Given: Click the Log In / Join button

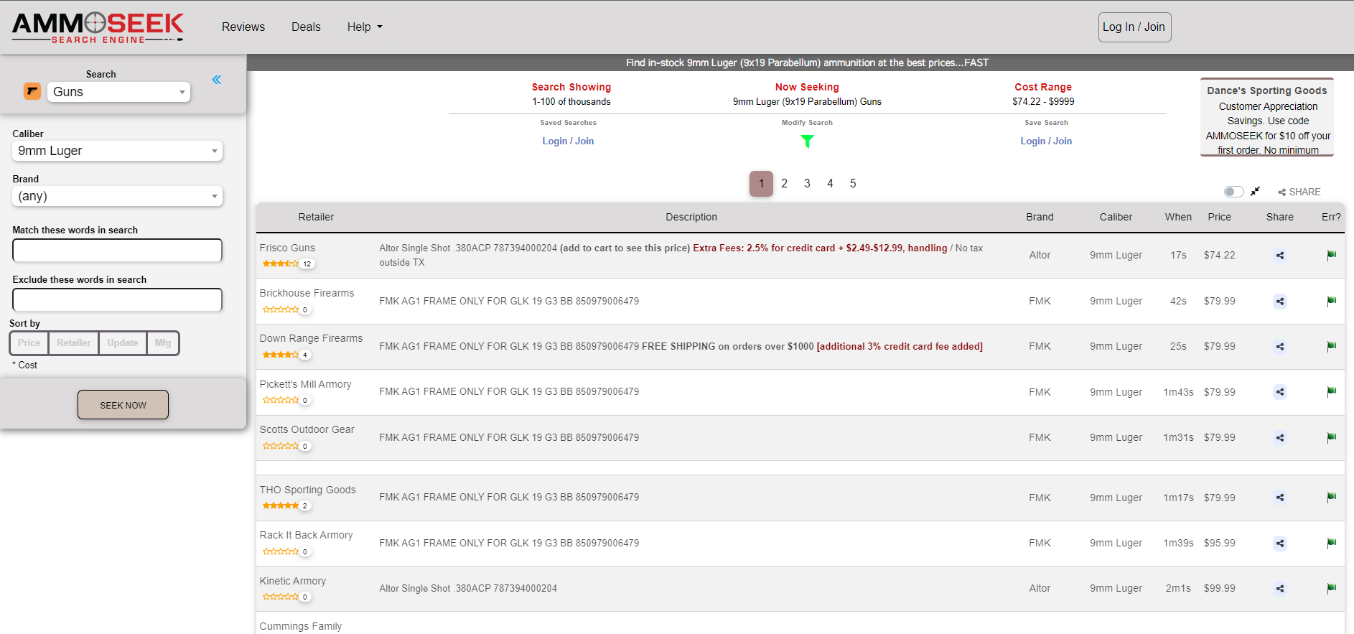Looking at the screenshot, I should pyautogui.click(x=1134, y=27).
